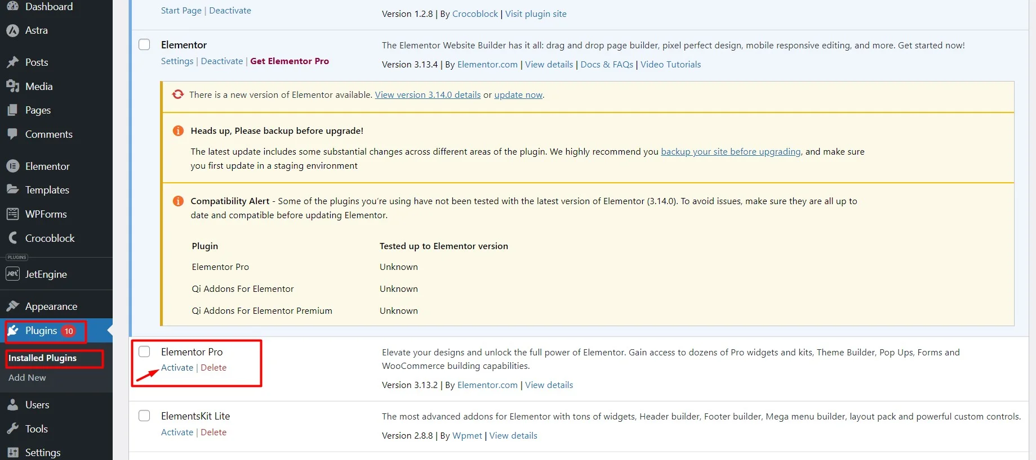Image resolution: width=1036 pixels, height=460 pixels.
Task: Select Add New plugin submenu item
Action: [x=27, y=378]
